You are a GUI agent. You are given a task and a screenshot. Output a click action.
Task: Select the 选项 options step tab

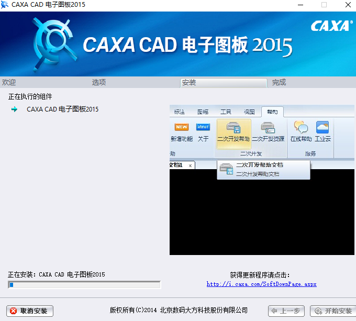pos(99,82)
